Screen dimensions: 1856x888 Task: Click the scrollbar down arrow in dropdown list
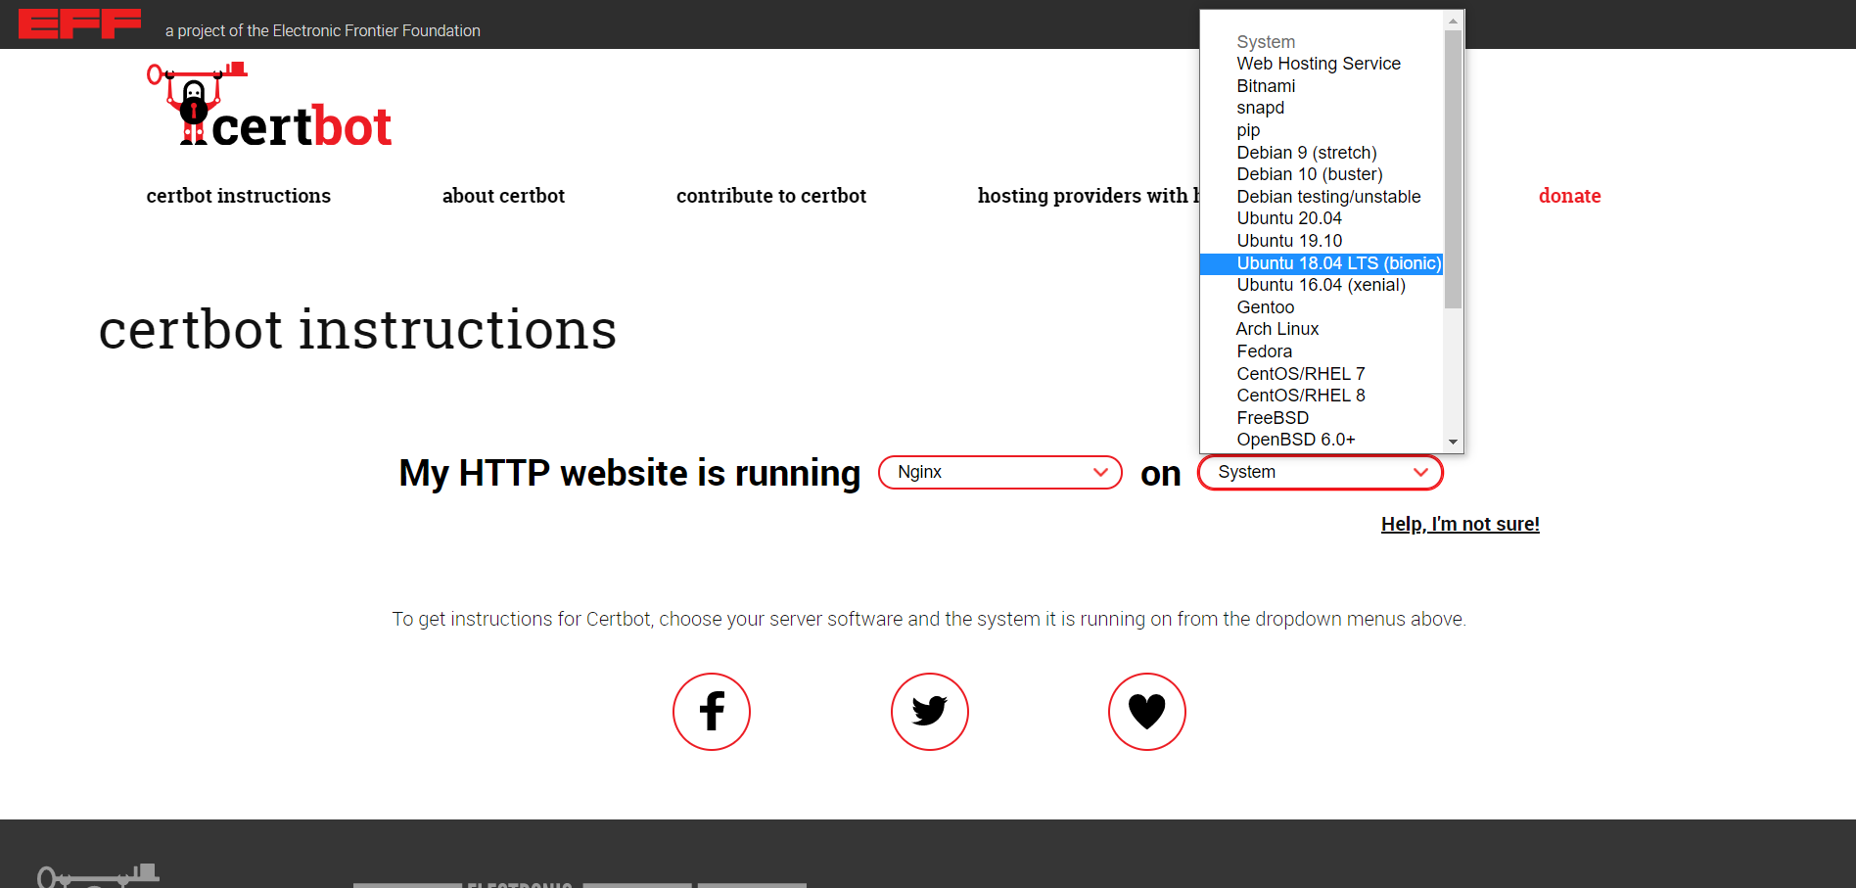coord(1453,442)
